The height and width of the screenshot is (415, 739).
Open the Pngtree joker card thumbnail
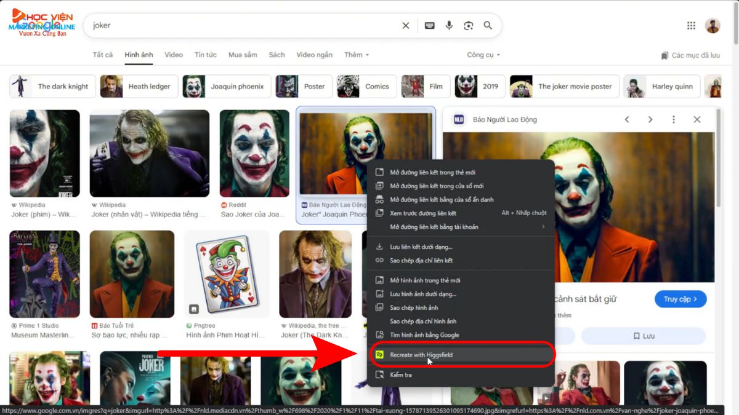pyautogui.click(x=227, y=274)
